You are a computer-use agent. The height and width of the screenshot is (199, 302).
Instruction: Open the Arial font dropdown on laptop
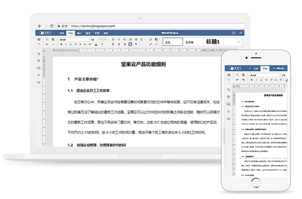coord(74,40)
